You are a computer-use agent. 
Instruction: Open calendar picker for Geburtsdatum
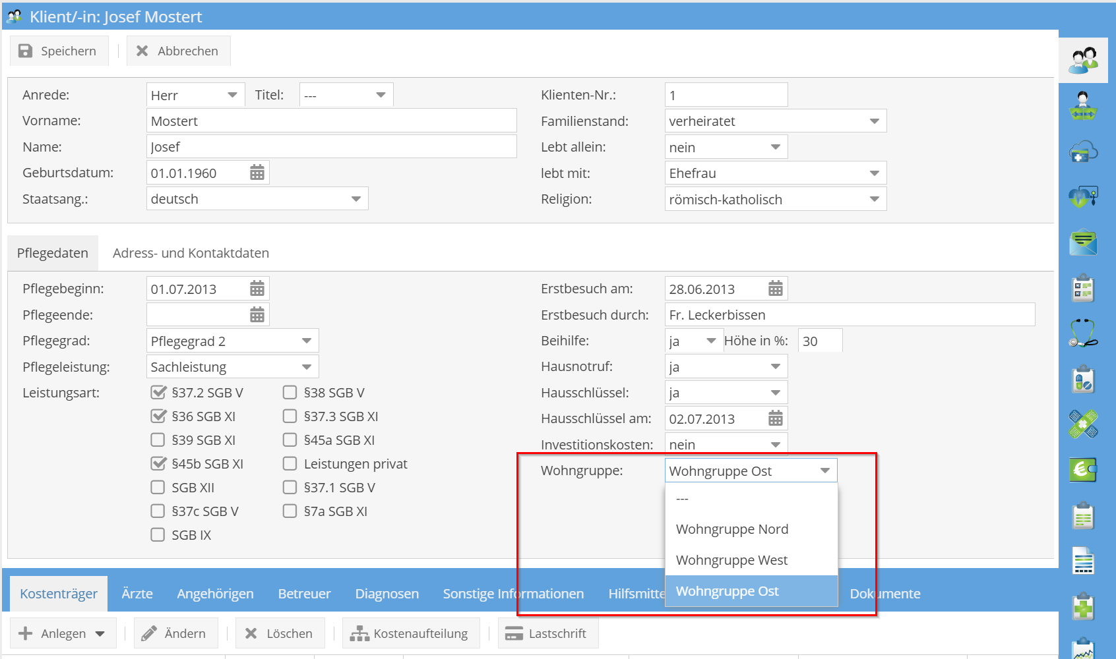click(257, 173)
